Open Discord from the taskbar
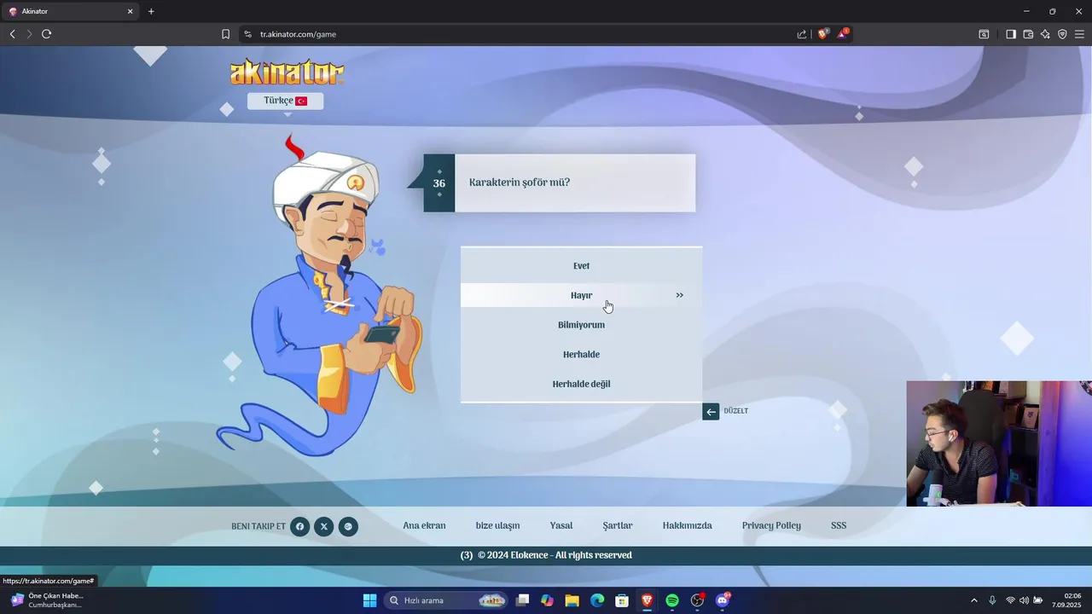 click(723, 600)
